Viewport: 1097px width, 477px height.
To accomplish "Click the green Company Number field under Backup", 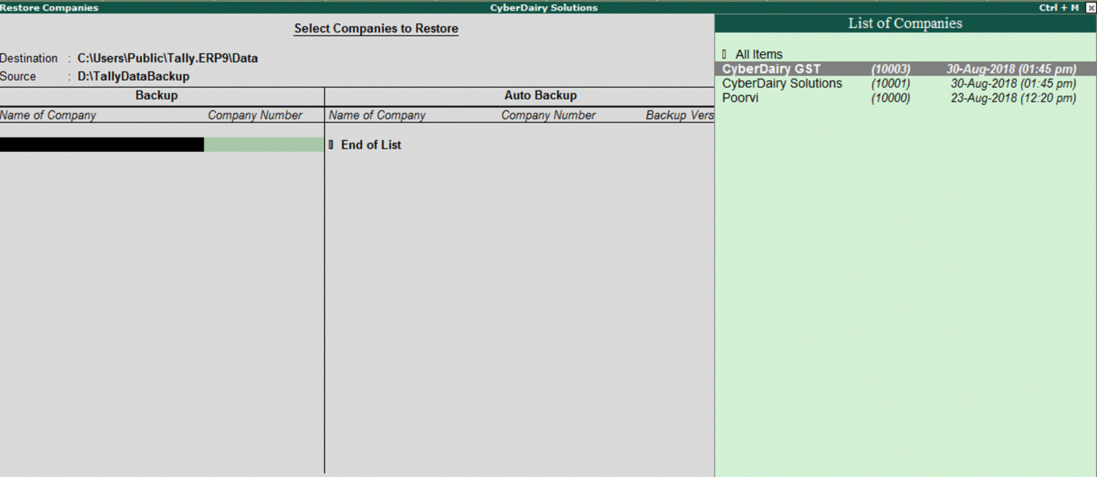I will [264, 145].
